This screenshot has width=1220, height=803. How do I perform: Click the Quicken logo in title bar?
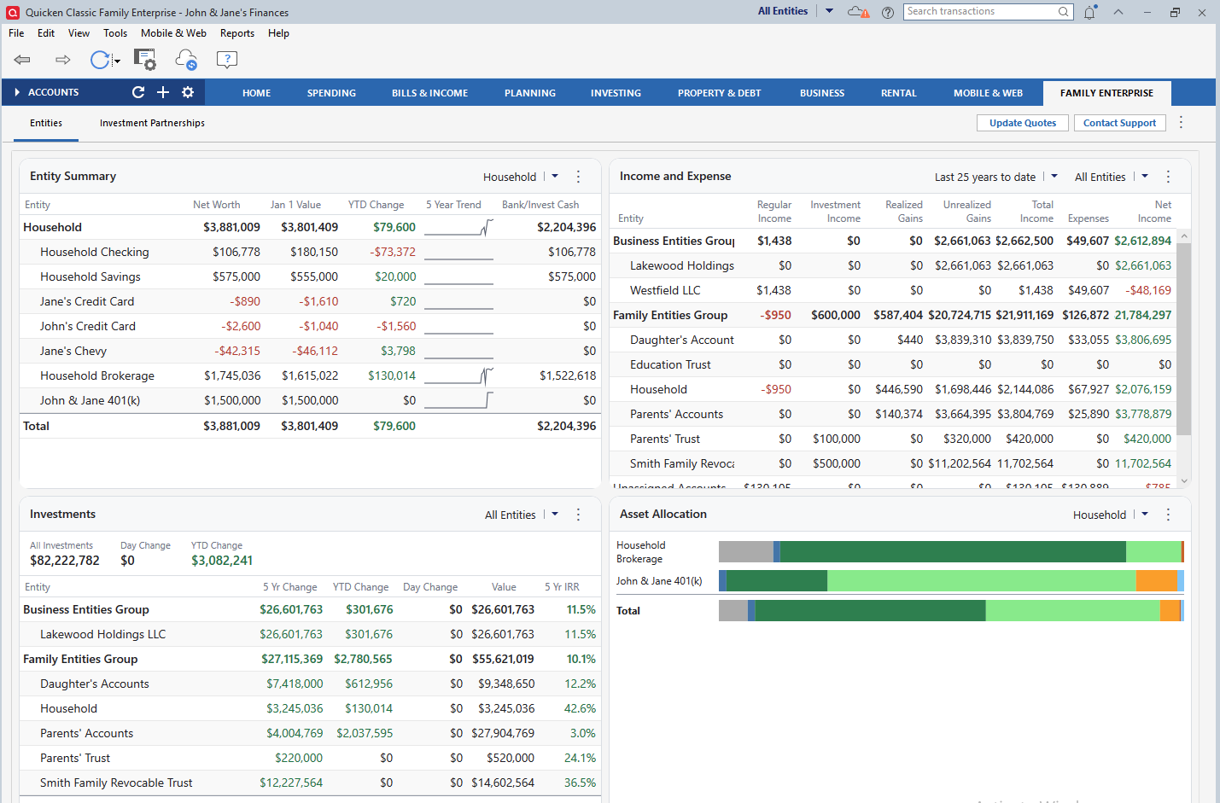(13, 13)
